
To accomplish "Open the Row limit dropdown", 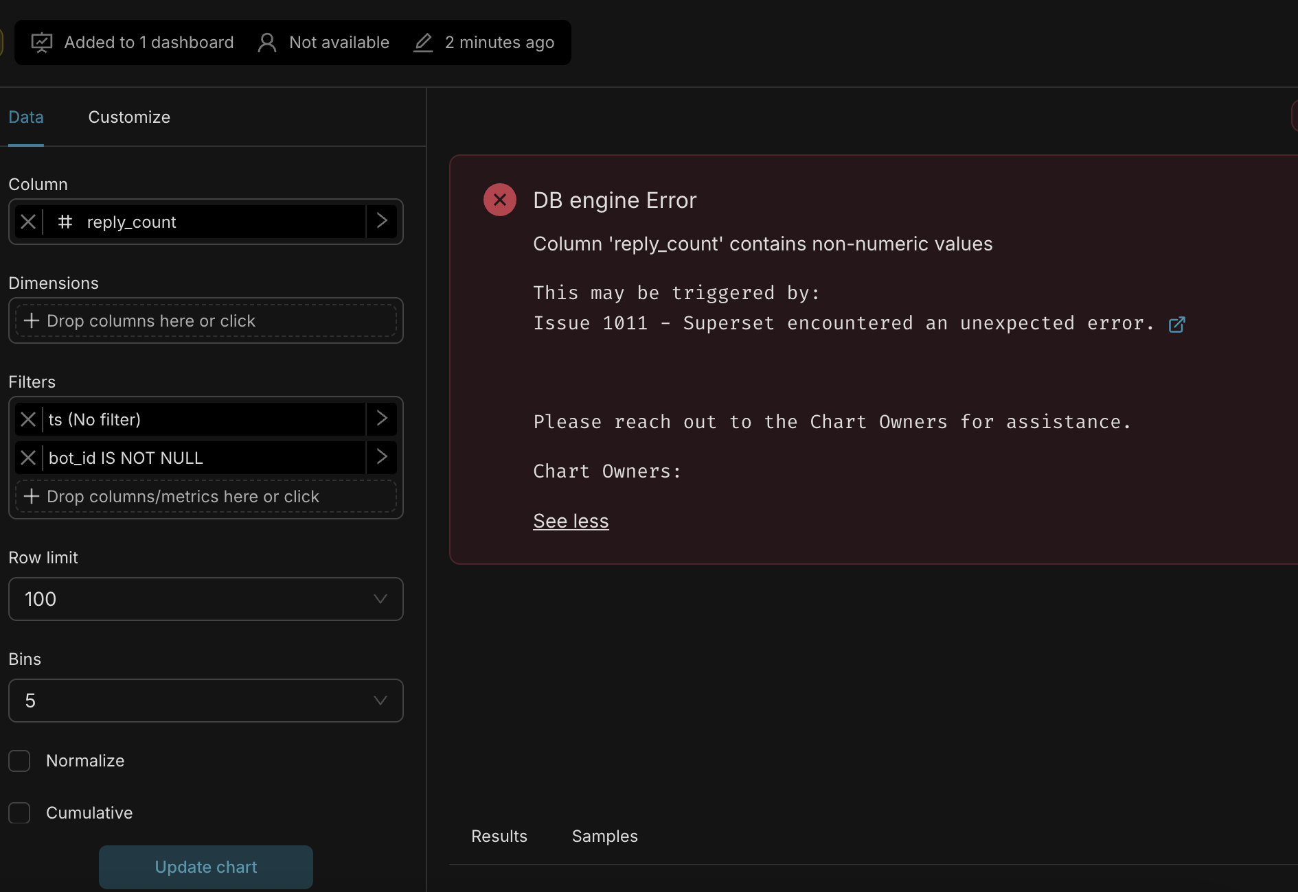I will tap(205, 599).
